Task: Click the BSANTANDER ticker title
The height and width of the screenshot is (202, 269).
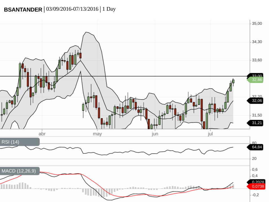Action: (x=23, y=10)
